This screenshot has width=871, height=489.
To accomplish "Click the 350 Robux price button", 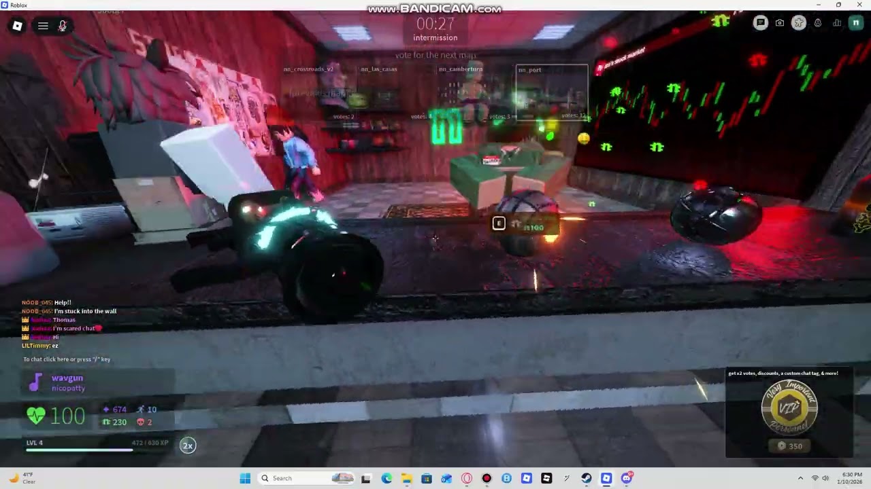I will click(x=789, y=446).
